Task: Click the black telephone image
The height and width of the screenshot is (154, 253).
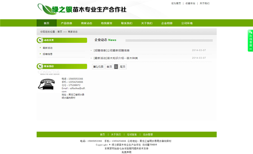Action: tap(46, 84)
